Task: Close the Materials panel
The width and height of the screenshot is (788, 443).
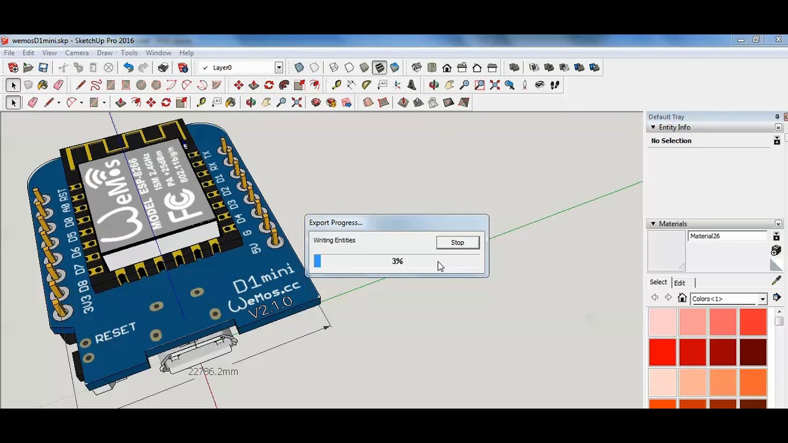Action: pyautogui.click(x=778, y=224)
